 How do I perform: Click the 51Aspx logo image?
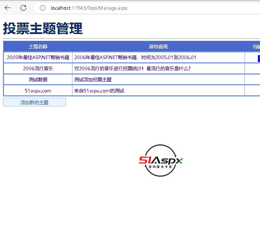[x=161, y=161]
